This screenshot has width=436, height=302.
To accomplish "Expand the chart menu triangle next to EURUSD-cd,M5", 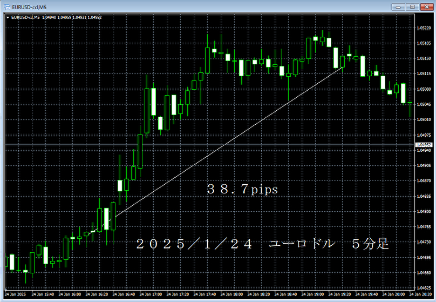I will (8, 17).
